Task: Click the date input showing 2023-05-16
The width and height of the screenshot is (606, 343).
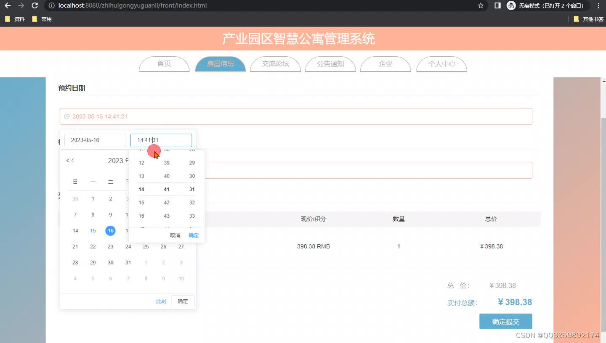Action: (x=95, y=140)
